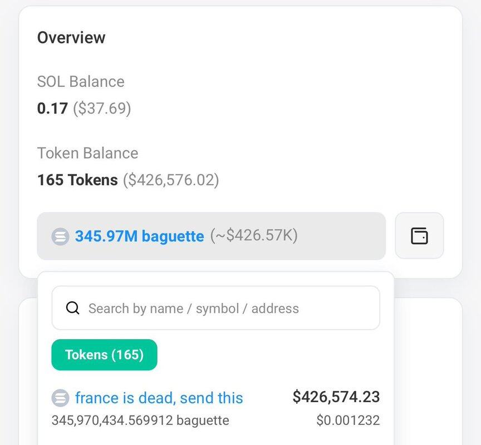Click the 345.97M baguette link text
481x445 pixels.
pos(140,236)
